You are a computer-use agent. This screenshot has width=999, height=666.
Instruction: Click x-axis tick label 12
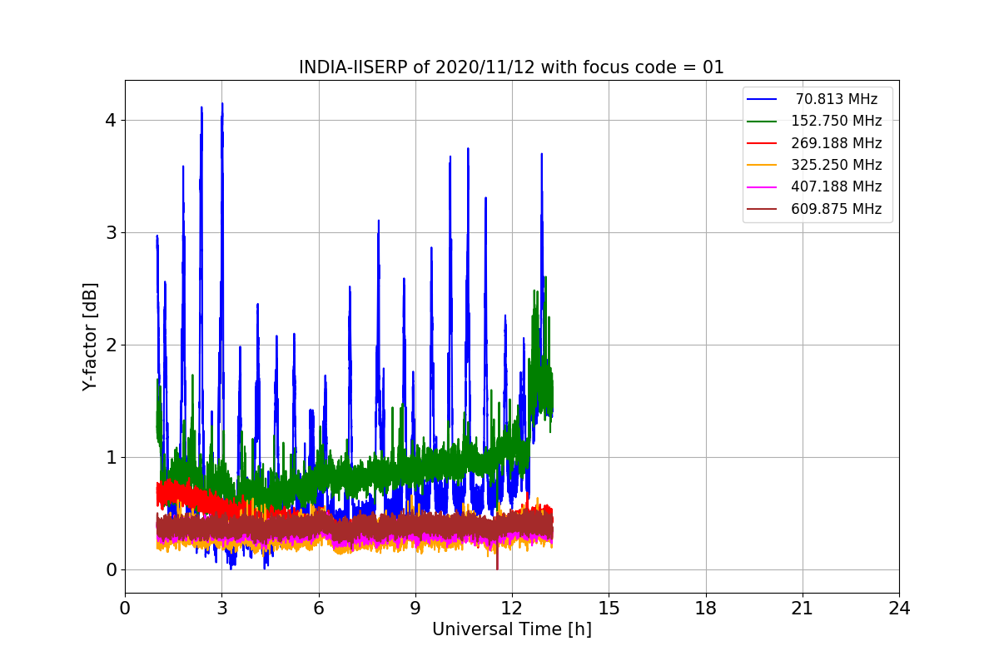point(512,608)
